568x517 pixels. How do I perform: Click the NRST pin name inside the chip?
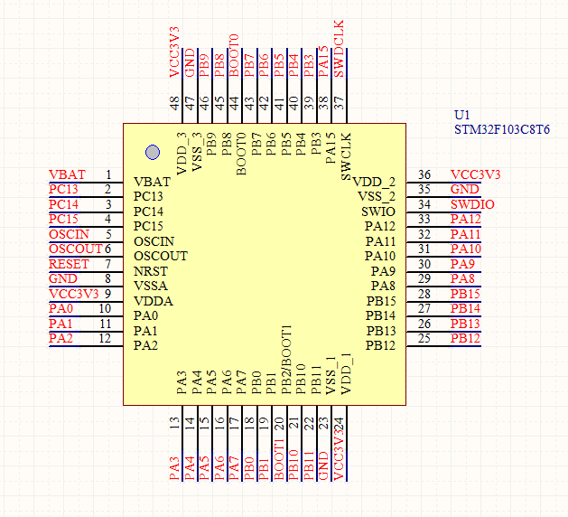(x=151, y=271)
